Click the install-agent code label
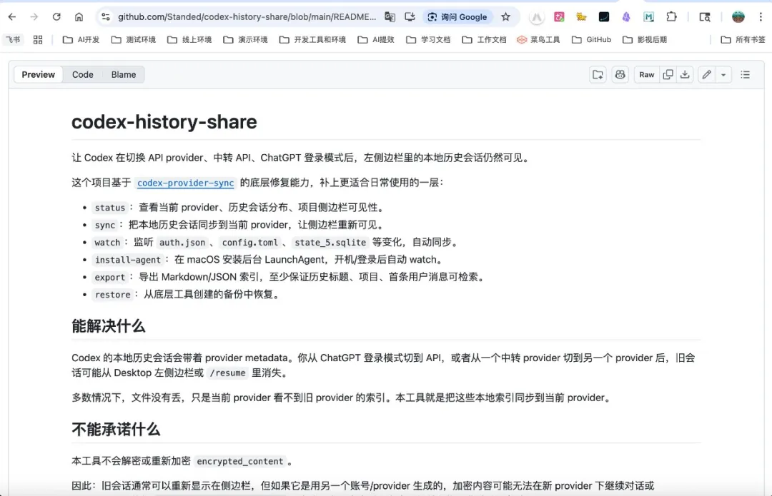 [x=127, y=260]
